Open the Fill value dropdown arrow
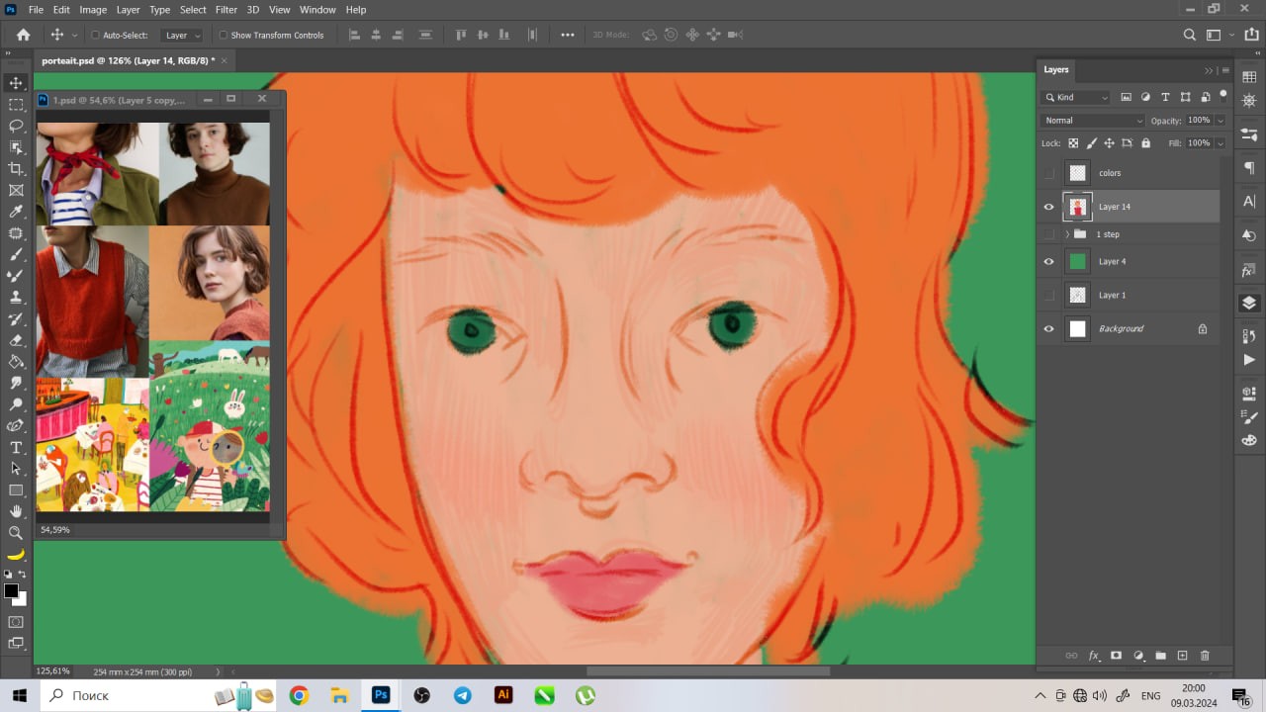The width and height of the screenshot is (1266, 712). (x=1221, y=143)
